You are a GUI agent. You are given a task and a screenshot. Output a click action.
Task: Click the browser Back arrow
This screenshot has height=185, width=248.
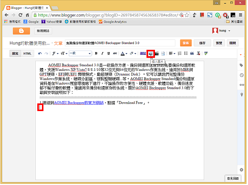pos(7,15)
